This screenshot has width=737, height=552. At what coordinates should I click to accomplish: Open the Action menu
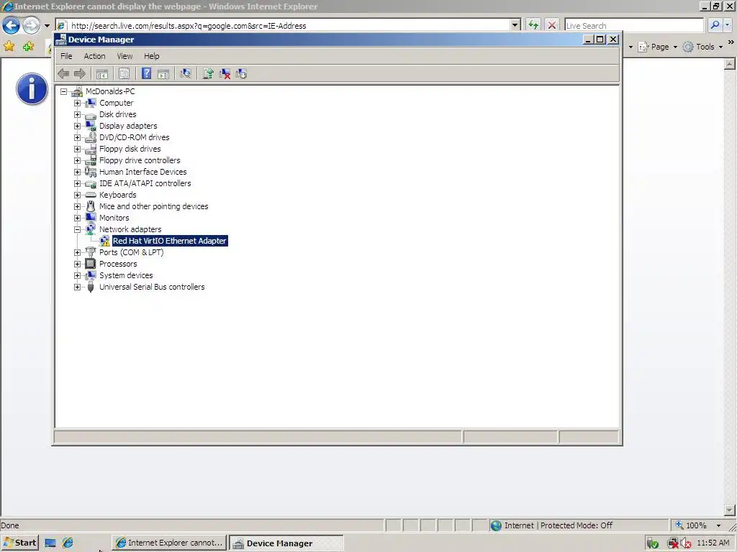[94, 56]
